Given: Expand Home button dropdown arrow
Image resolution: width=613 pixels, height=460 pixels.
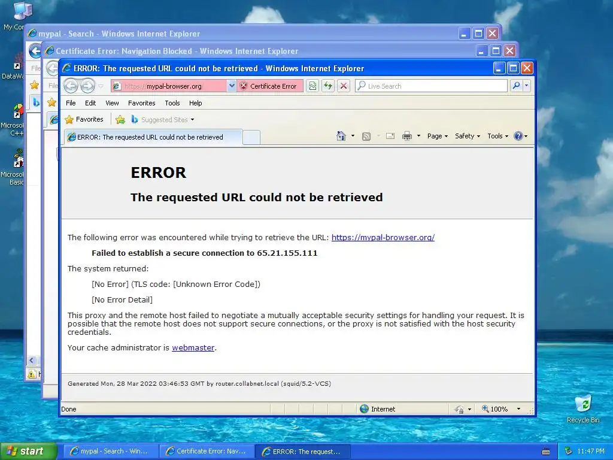Looking at the screenshot, I should coord(353,136).
